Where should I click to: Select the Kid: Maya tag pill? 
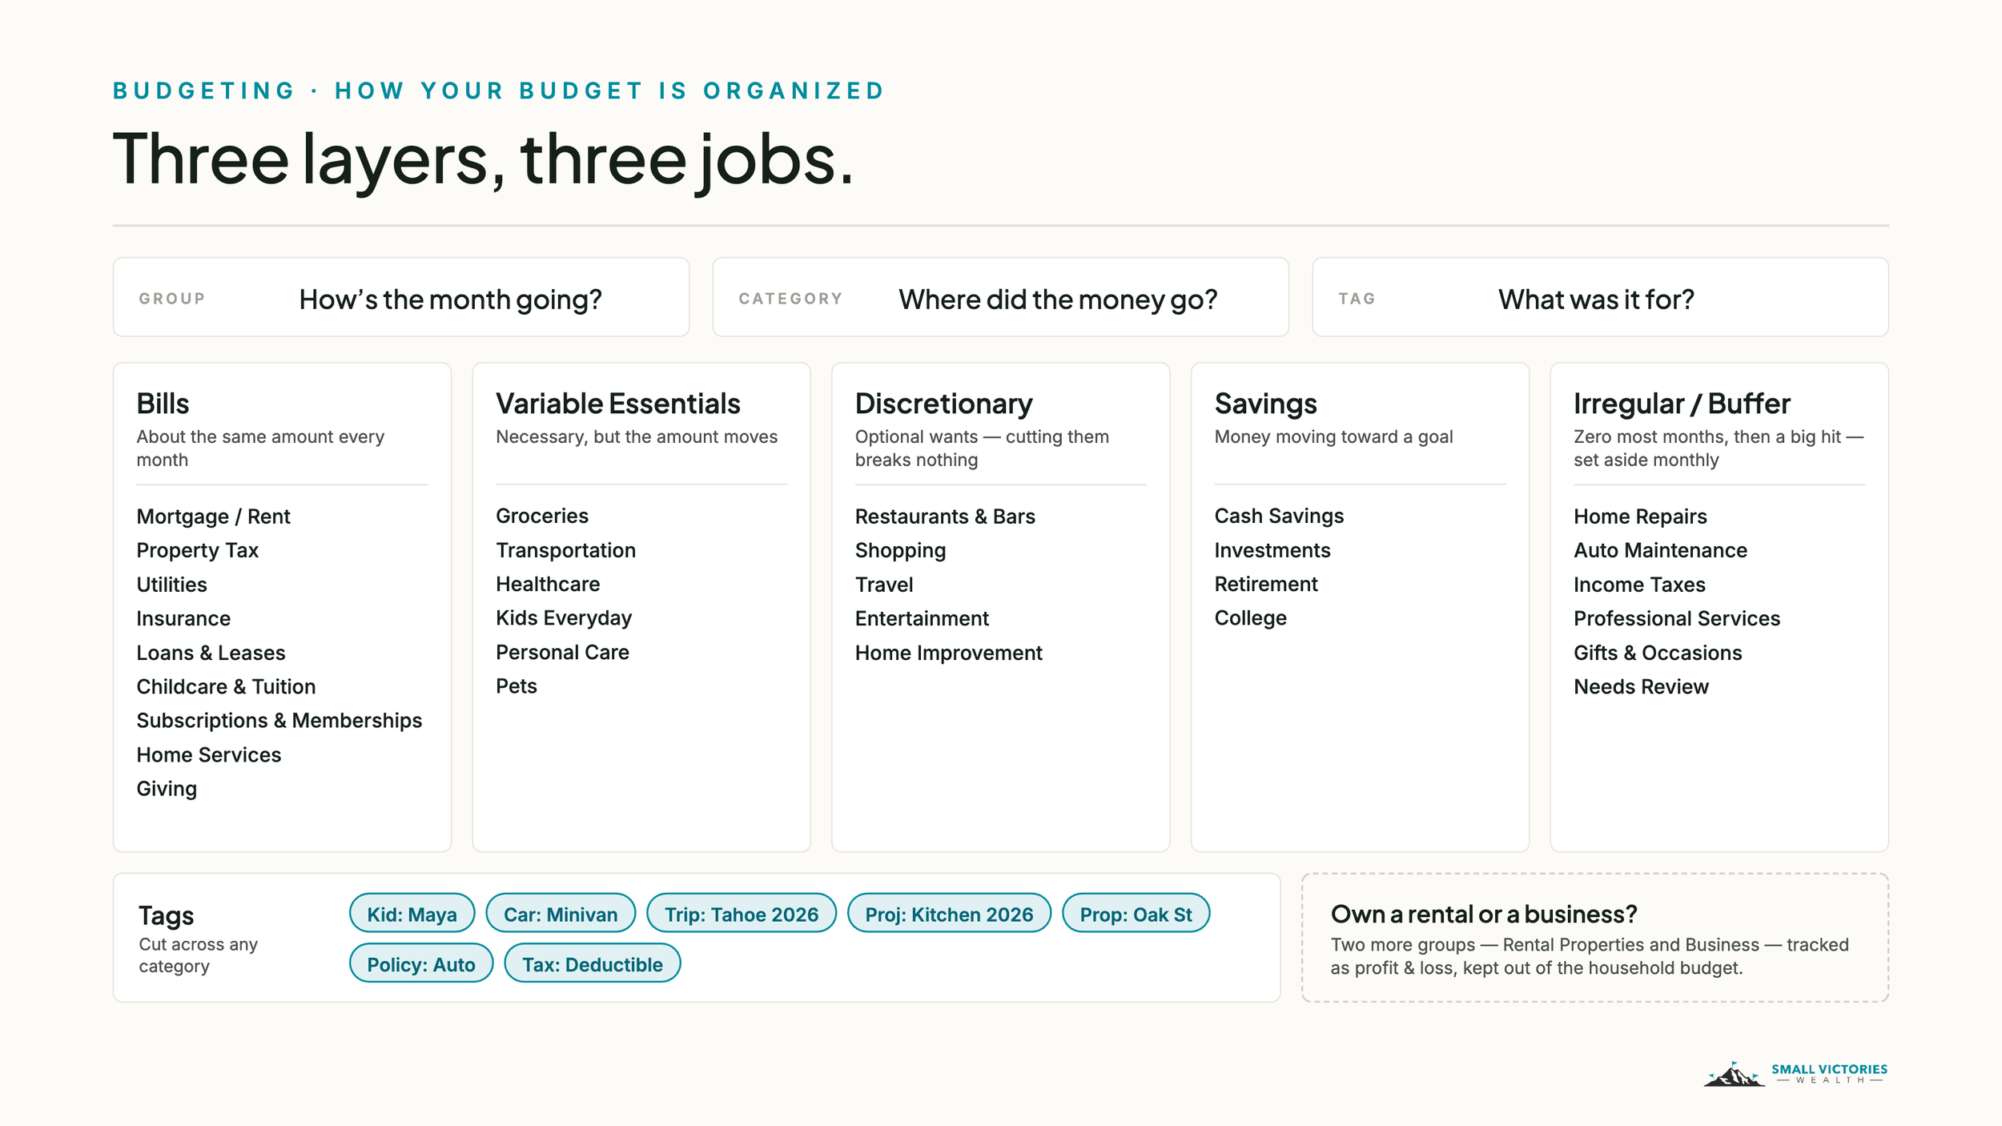coord(412,913)
